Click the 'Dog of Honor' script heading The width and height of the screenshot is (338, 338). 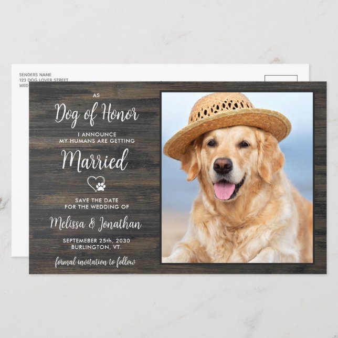click(97, 115)
